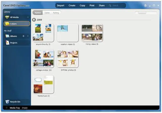The height and width of the screenshot is (113, 162).
Task: Open the theme music folder thumbnail
Action: coord(43,84)
